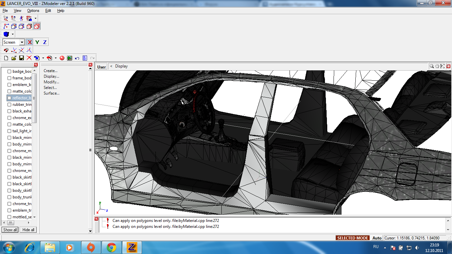The image size is (452, 254).
Task: Toggle the Y axis lock
Action: pos(37,42)
